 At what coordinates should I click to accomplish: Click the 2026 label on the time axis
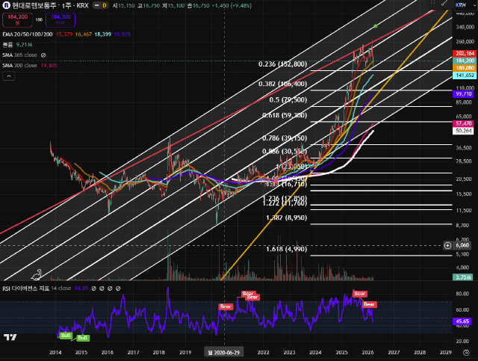367,353
